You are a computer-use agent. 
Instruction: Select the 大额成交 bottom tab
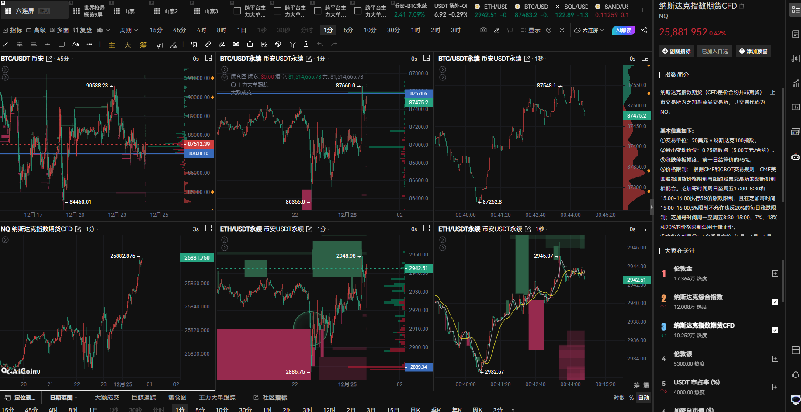[107, 398]
